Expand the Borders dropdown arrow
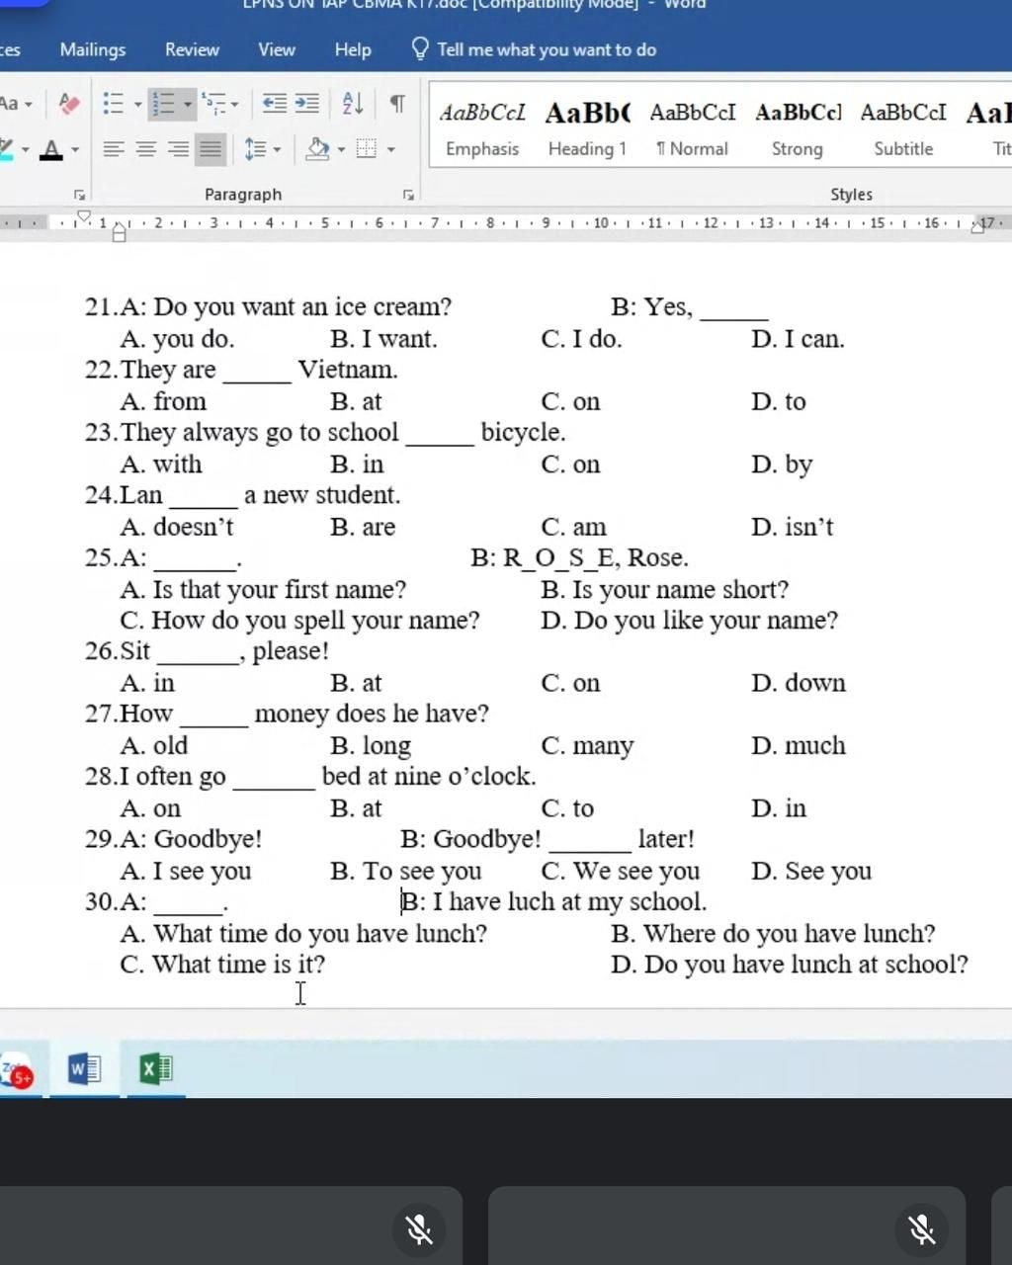Viewport: 1012px width, 1265px height. click(x=390, y=150)
